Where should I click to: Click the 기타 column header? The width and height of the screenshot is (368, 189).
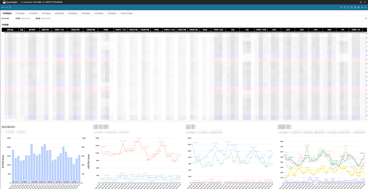[x=342, y=30]
